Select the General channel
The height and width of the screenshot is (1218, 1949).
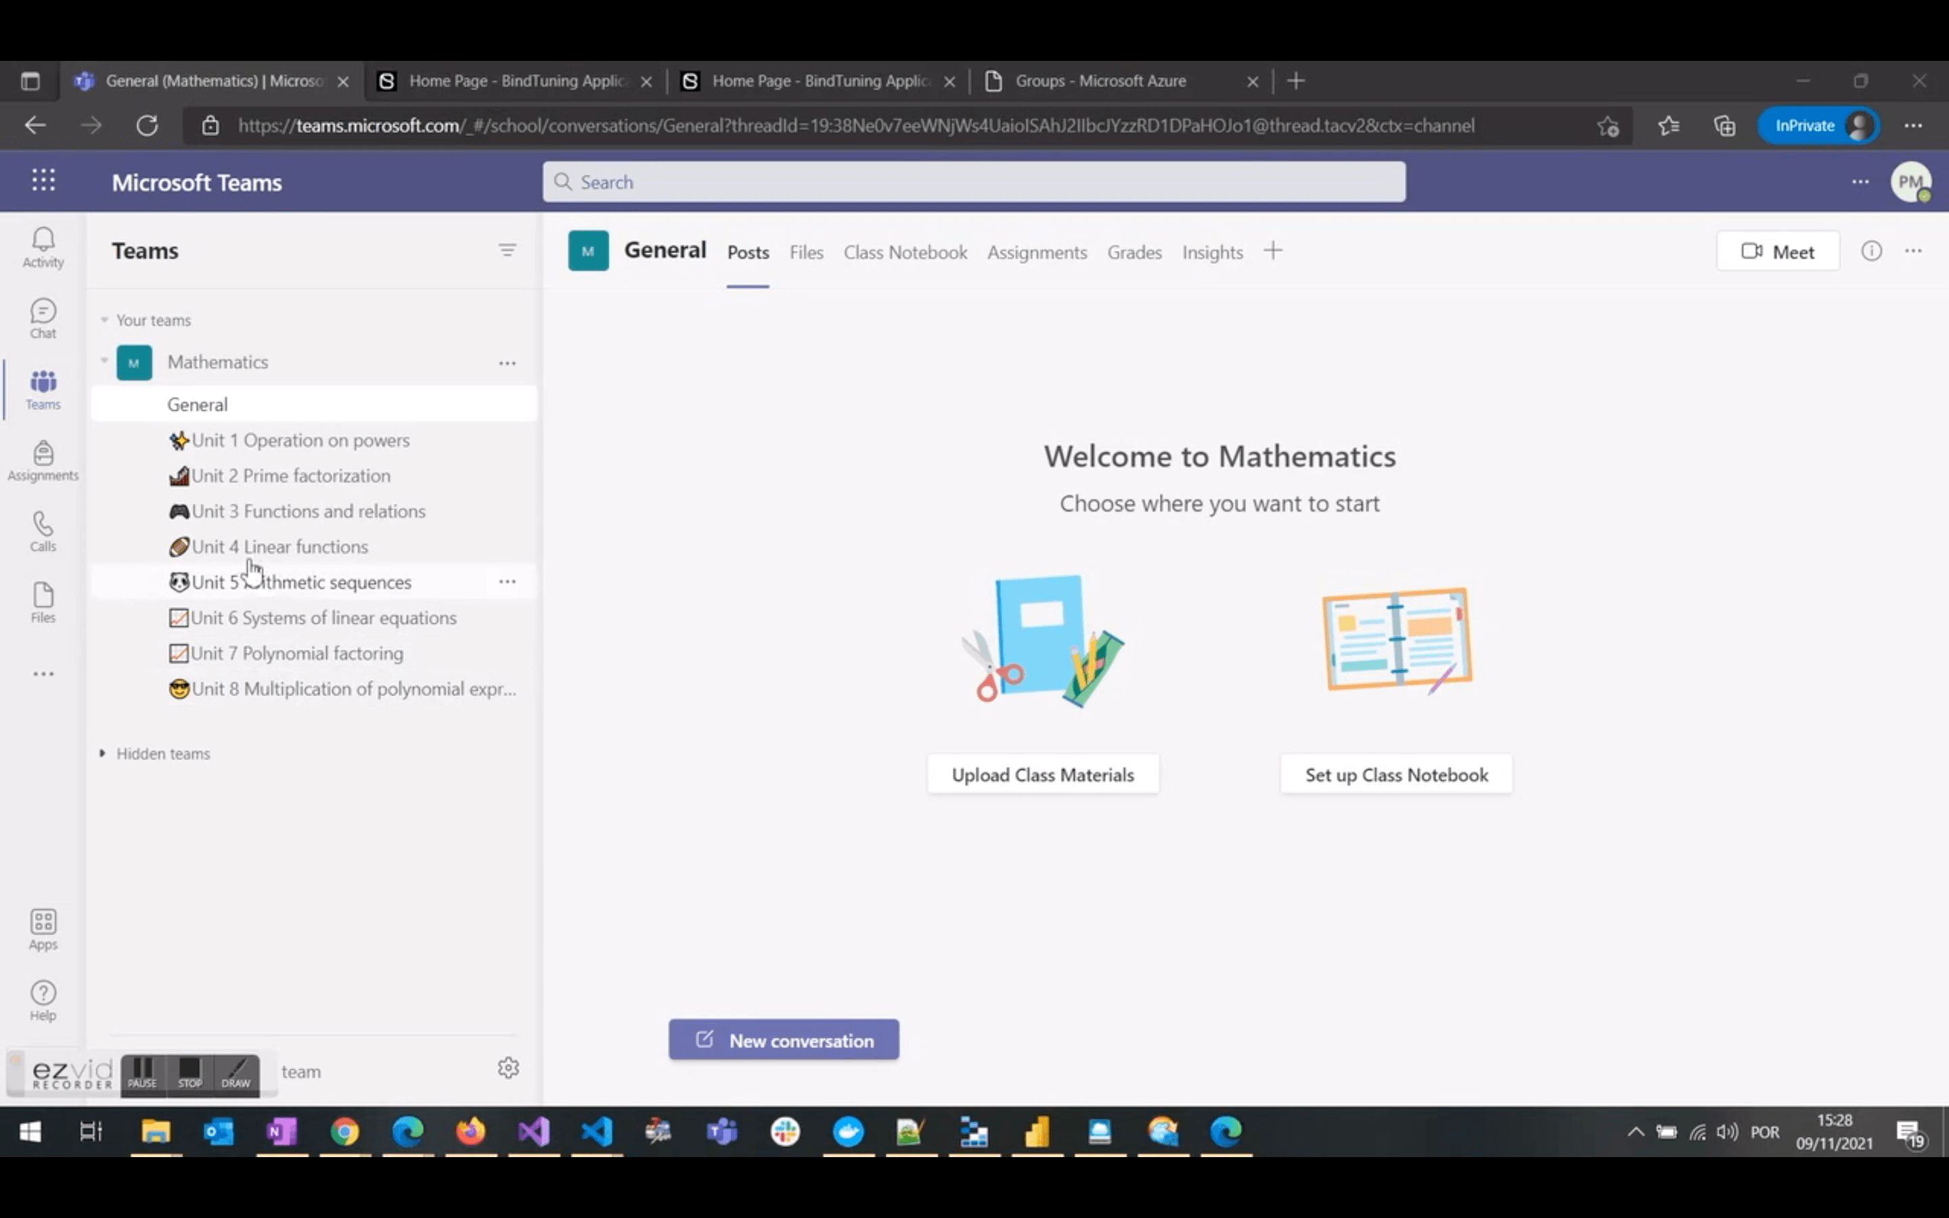pyautogui.click(x=314, y=405)
